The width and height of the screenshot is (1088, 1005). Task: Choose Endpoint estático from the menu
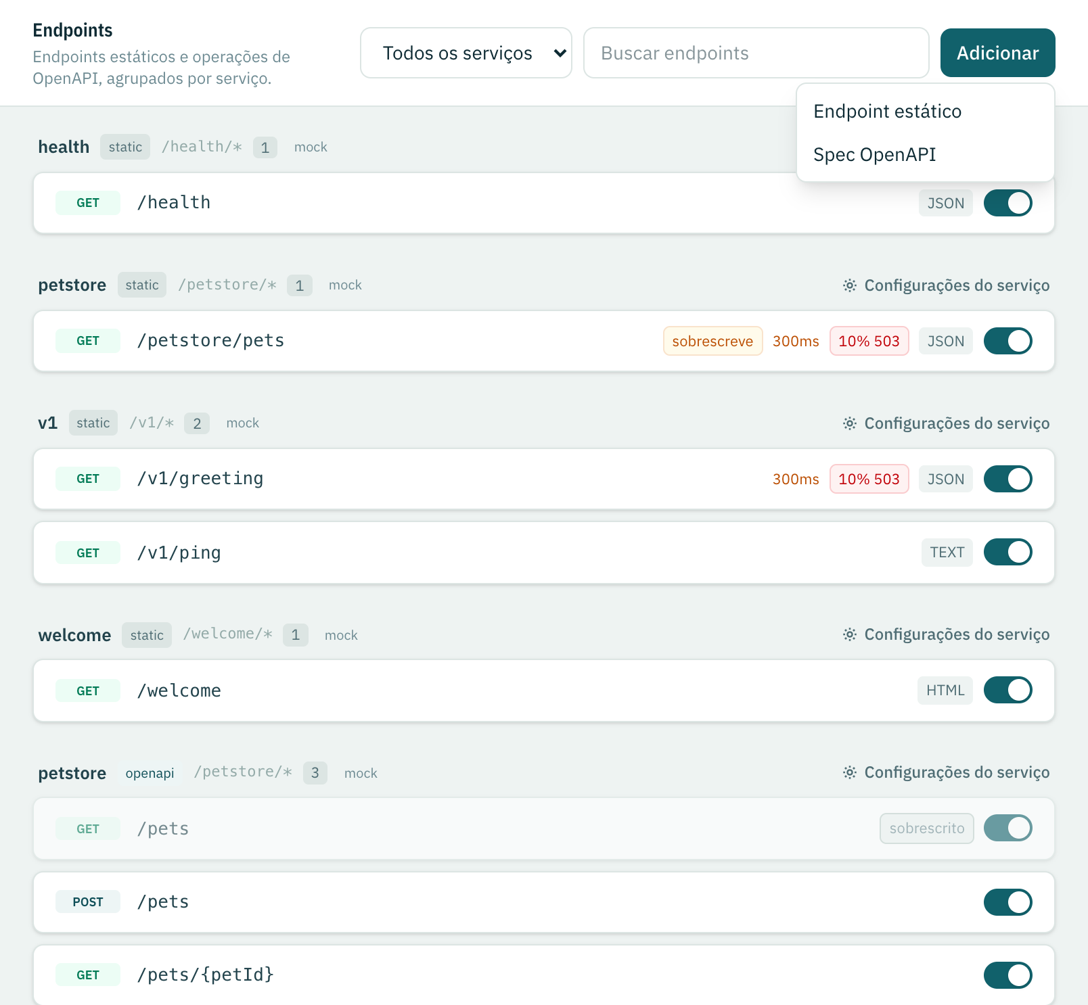point(887,112)
